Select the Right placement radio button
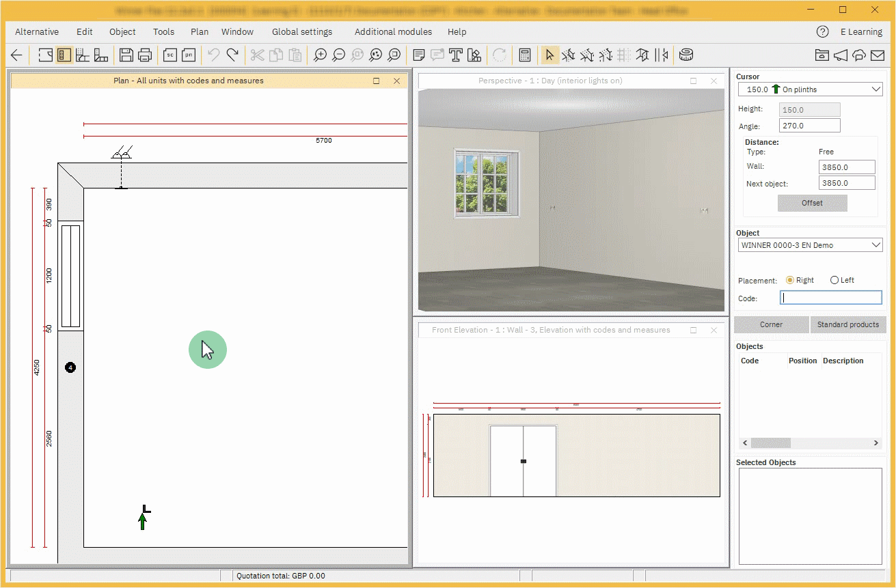This screenshot has height=588, width=896. click(790, 280)
